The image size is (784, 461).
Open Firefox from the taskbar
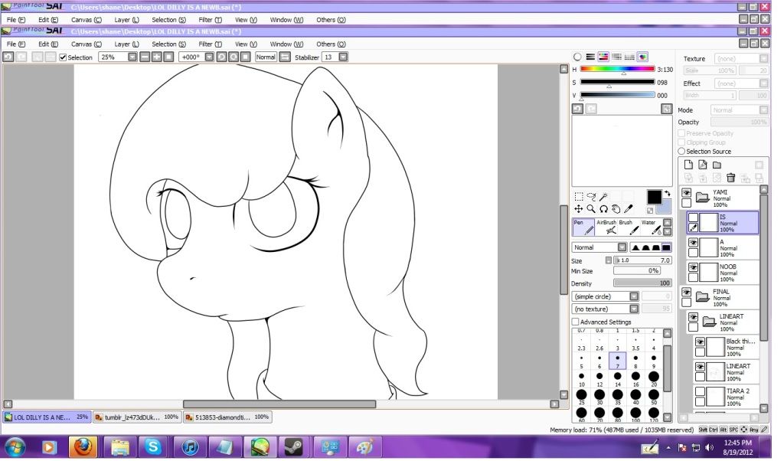pos(83,446)
